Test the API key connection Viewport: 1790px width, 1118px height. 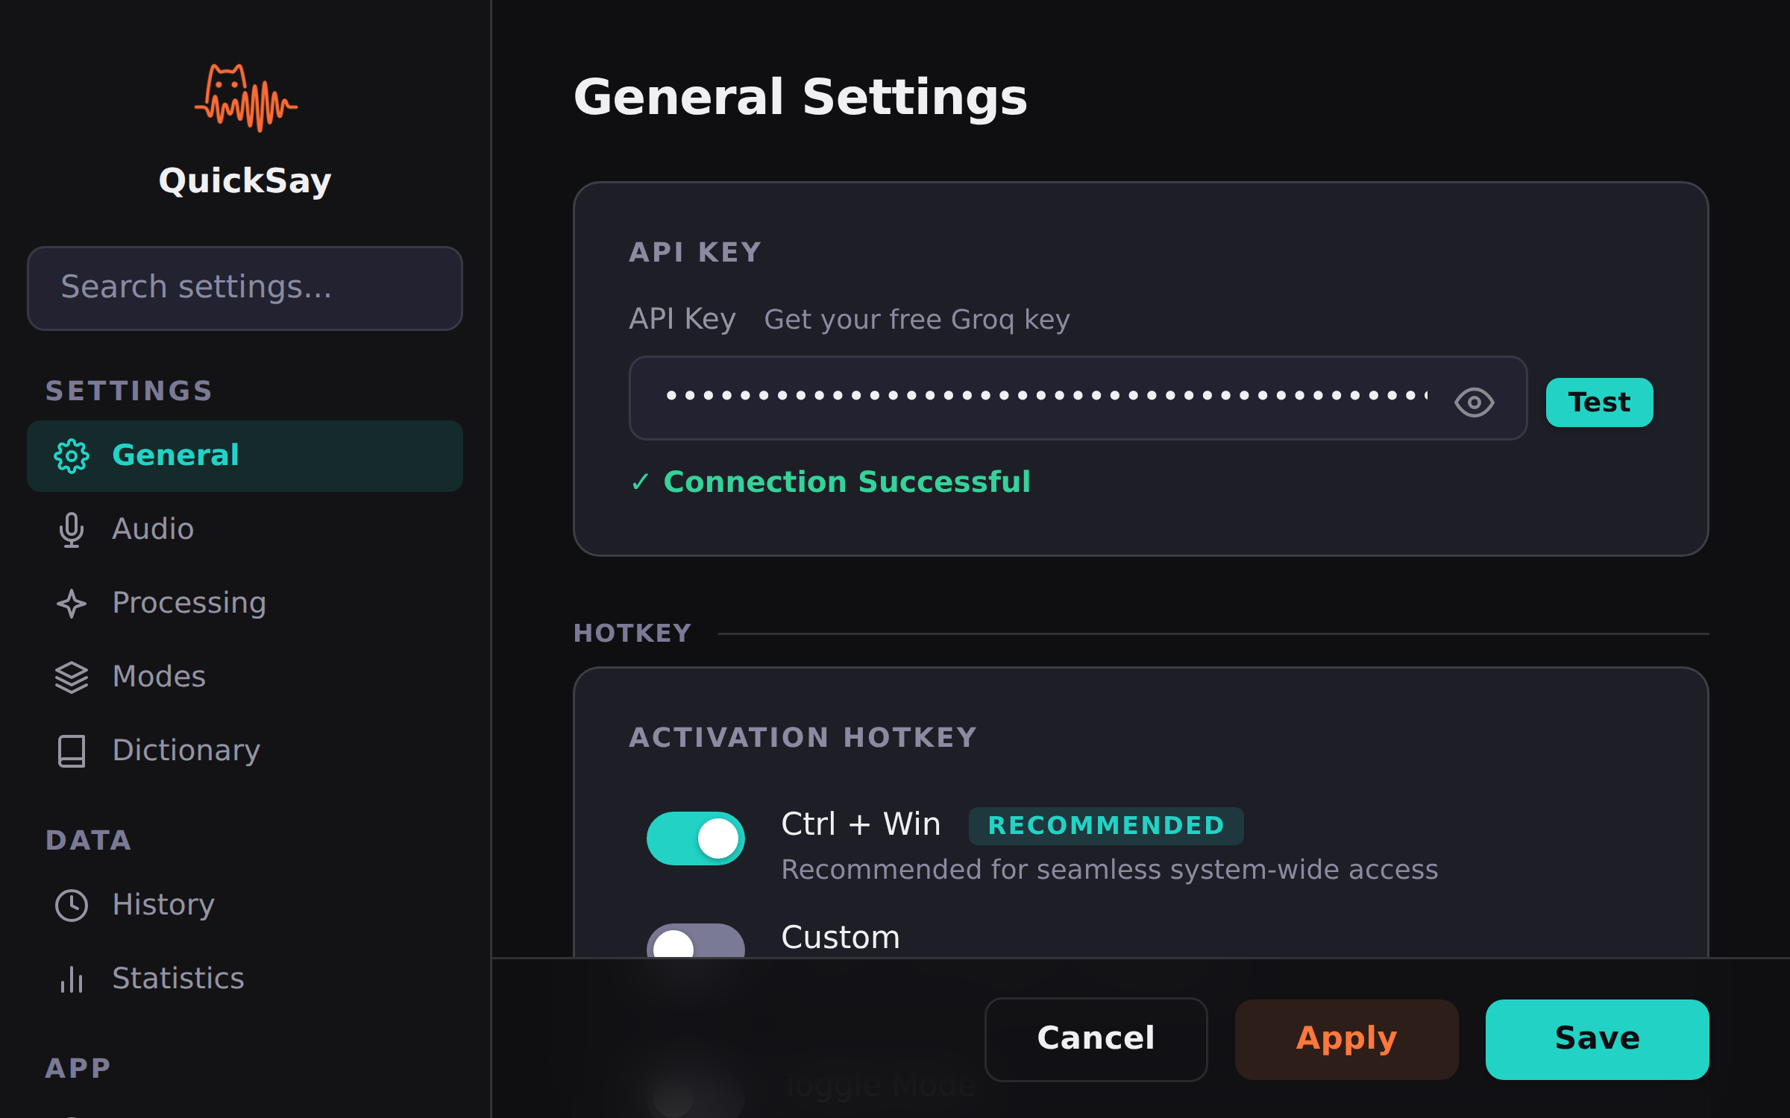pyautogui.click(x=1598, y=402)
